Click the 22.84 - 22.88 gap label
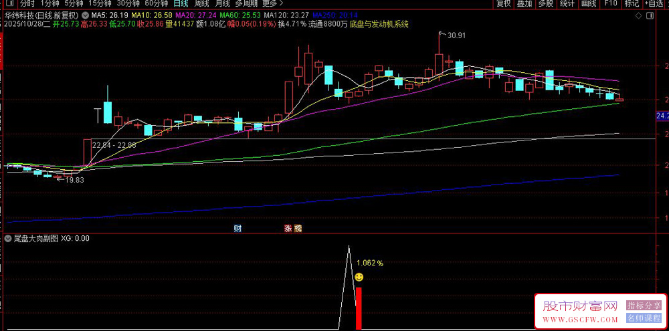 [114, 146]
